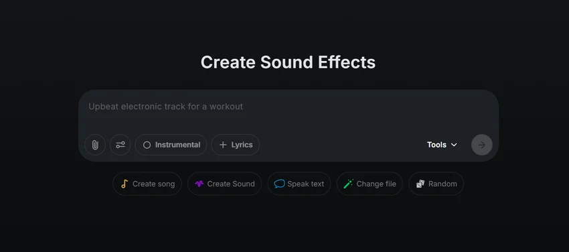The width and height of the screenshot is (569, 252).
Task: Choose the Speak text option
Action: pos(299,184)
